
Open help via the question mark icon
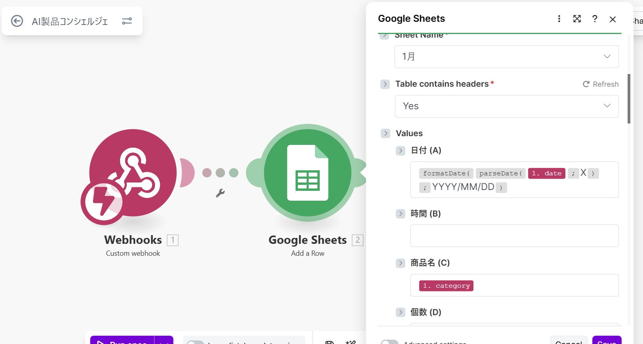pyautogui.click(x=595, y=19)
